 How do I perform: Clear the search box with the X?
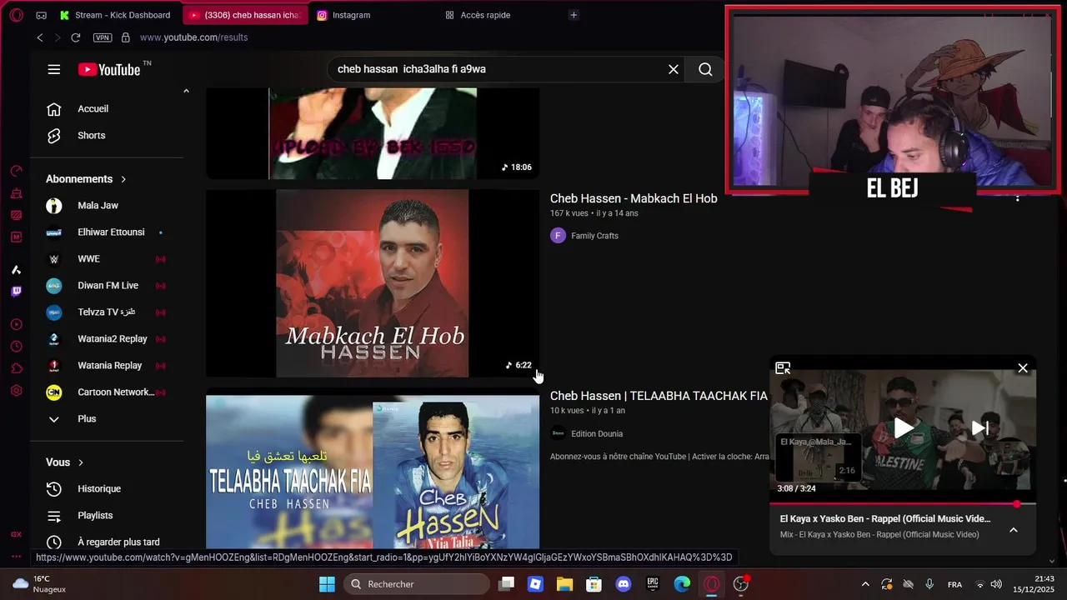[x=674, y=69]
